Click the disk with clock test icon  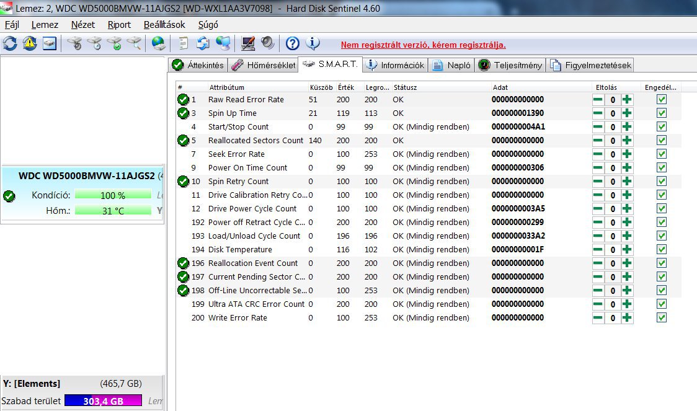coord(94,43)
